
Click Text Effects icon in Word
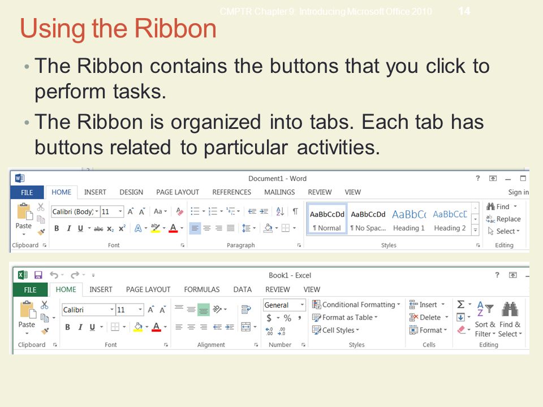tap(138, 228)
